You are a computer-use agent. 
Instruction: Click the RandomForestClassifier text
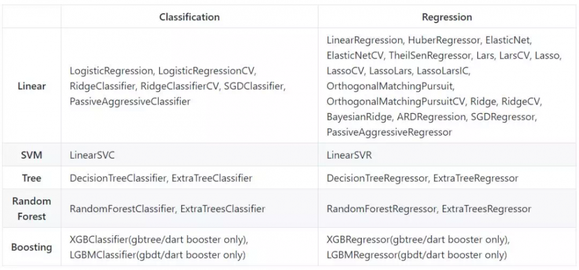tap(123, 209)
